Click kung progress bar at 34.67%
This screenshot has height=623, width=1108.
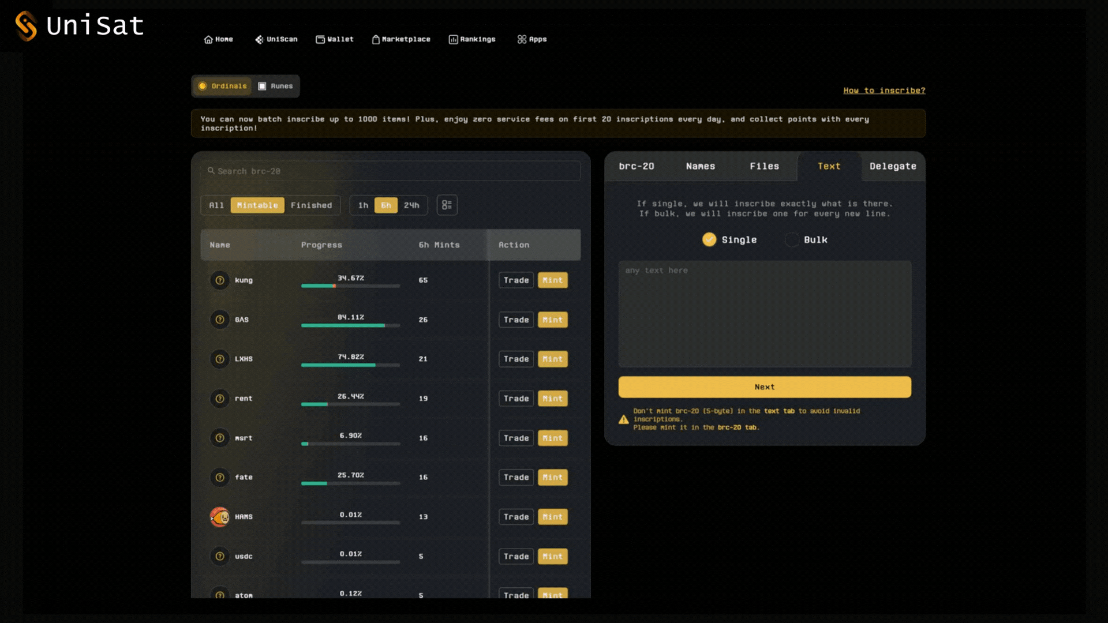[350, 286]
